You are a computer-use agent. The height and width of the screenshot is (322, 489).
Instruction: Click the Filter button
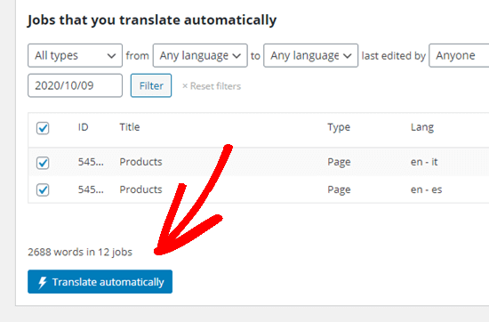pos(151,85)
